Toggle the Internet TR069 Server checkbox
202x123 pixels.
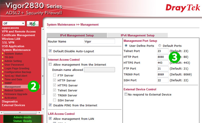point(55,95)
